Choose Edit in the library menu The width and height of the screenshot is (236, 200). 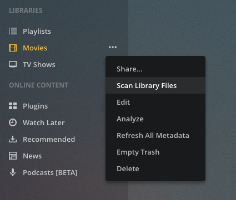click(x=155, y=102)
